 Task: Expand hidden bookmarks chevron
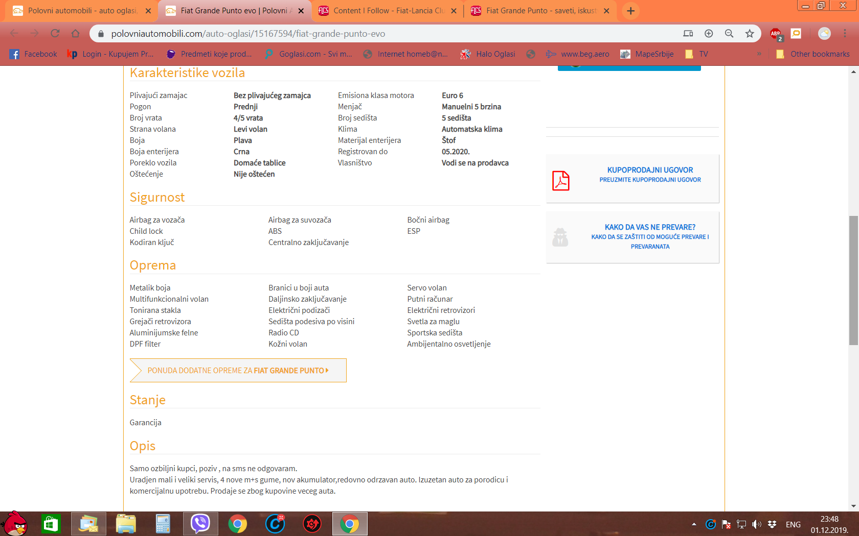pos(759,54)
